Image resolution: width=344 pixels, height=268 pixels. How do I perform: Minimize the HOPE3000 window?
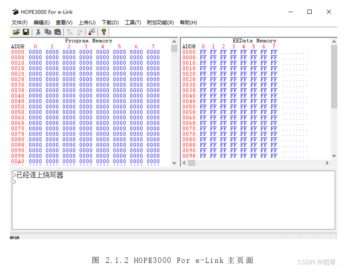[x=291, y=12]
